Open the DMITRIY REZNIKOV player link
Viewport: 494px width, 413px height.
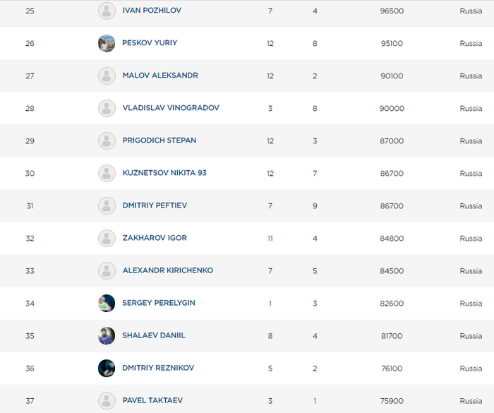(x=158, y=368)
